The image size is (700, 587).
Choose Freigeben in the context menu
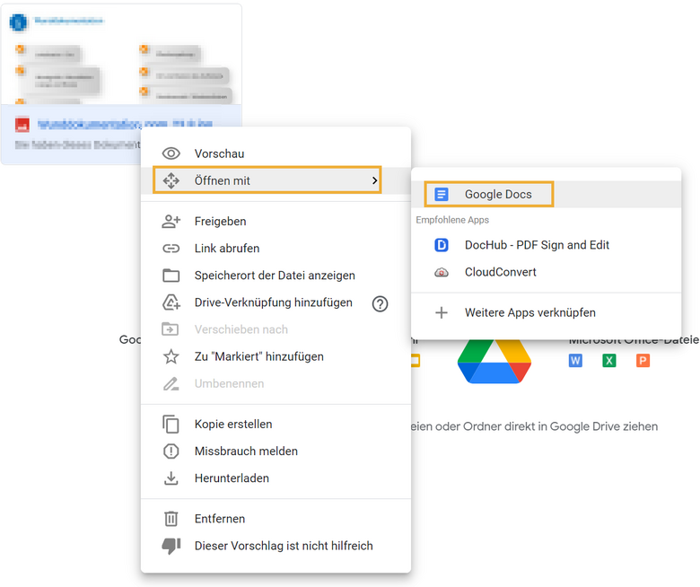click(x=276, y=222)
